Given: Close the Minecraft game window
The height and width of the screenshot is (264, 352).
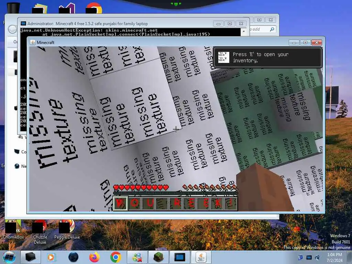Looking at the screenshot, I should [x=317, y=42].
